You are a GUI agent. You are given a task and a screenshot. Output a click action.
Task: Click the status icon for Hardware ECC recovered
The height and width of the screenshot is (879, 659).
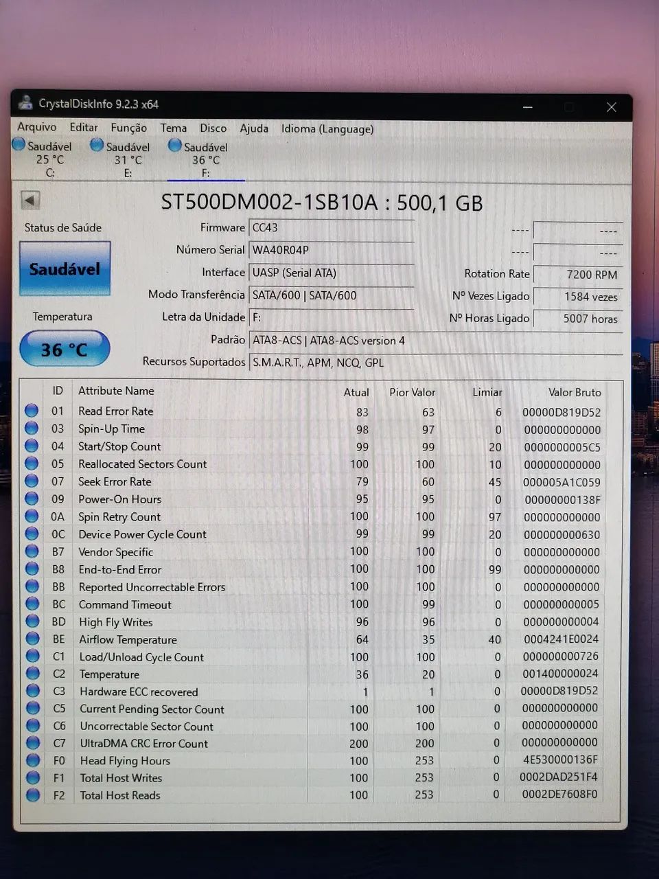coord(32,691)
